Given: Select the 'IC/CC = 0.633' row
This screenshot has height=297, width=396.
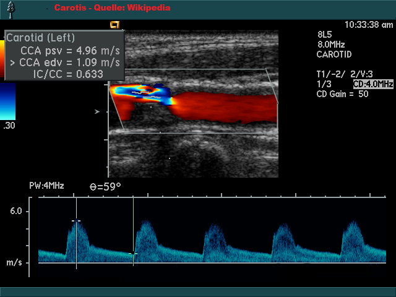Looking at the screenshot, I should pos(68,74).
